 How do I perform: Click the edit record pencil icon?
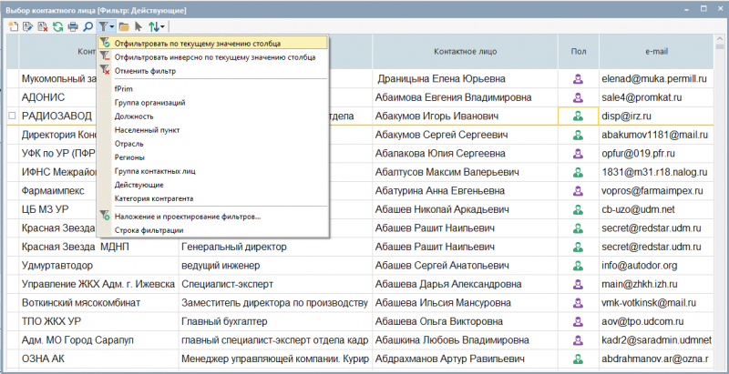tap(28, 27)
